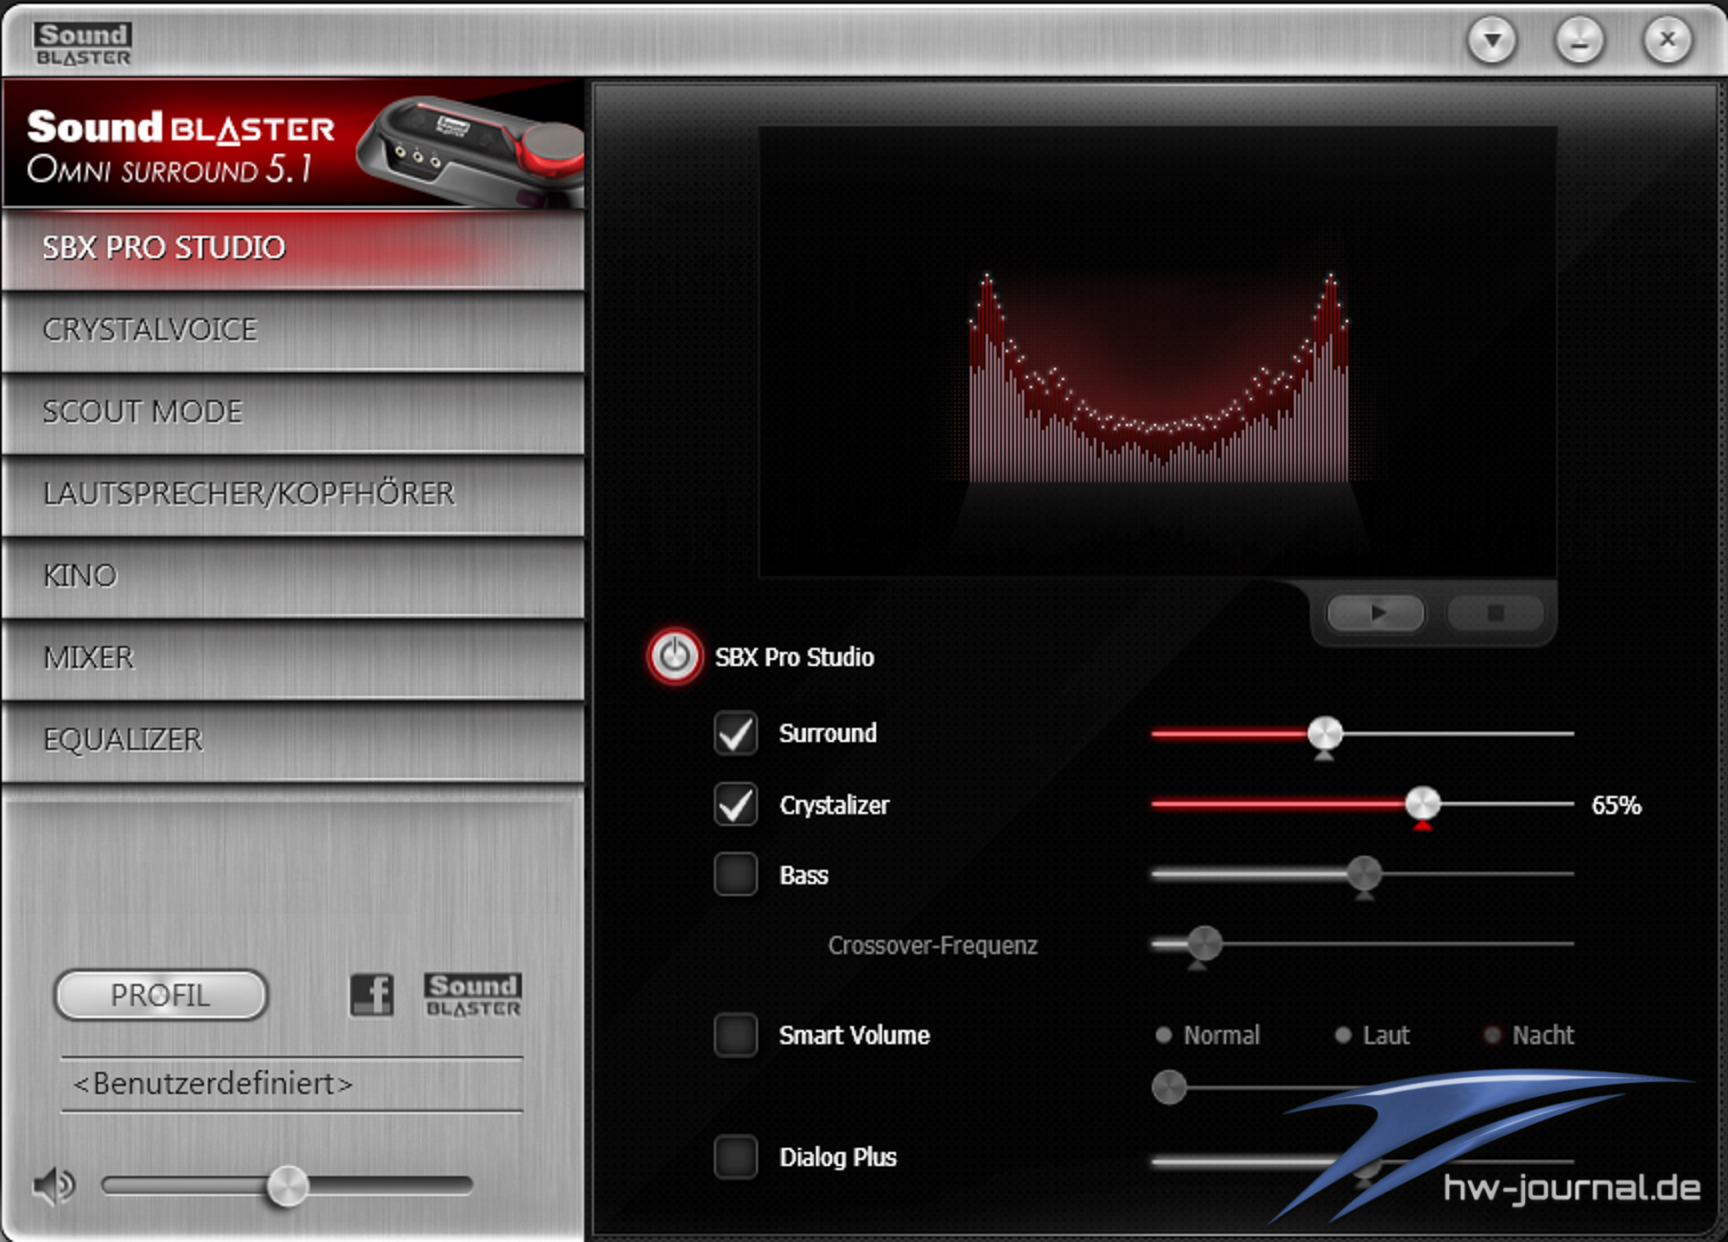The image size is (1728, 1242).
Task: Click the Crossover-Frequenz label
Action: point(932,946)
